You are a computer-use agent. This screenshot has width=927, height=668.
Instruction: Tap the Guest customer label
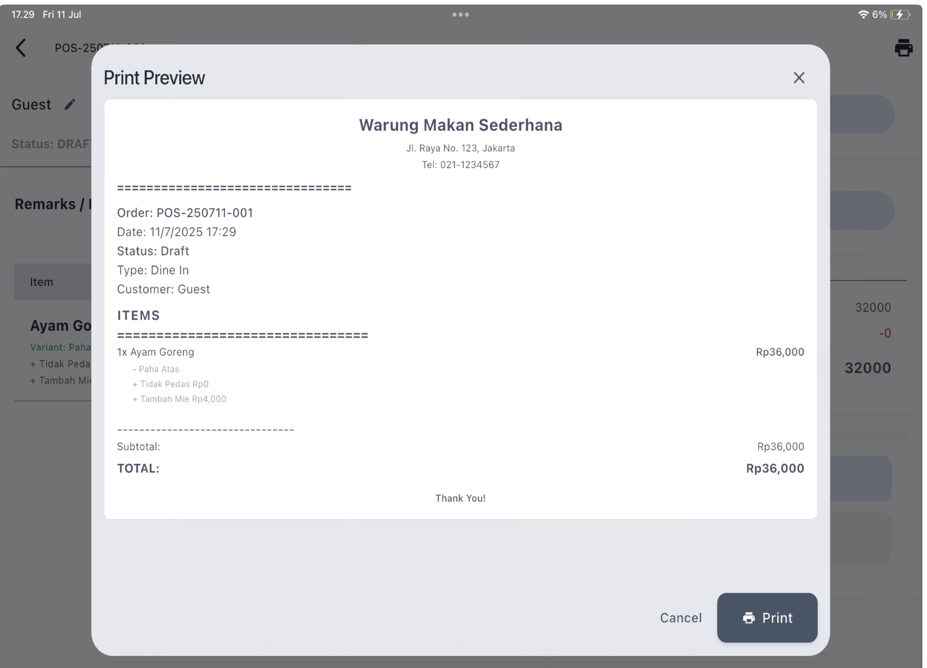point(31,105)
